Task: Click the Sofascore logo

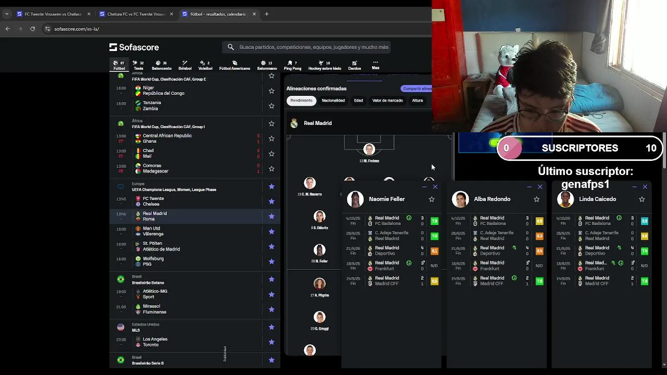Action: coord(134,47)
